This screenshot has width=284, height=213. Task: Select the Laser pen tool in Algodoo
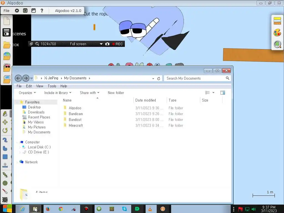click(5, 191)
